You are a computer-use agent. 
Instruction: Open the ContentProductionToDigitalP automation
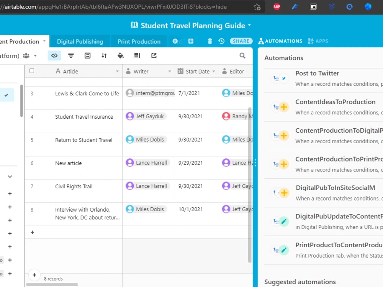point(324,135)
